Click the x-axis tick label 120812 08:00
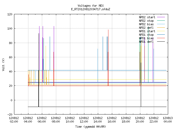The height and width of the screenshot is (129, 173). (56, 120)
